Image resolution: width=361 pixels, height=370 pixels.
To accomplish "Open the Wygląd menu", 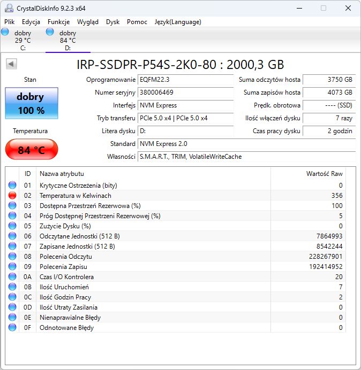I will coord(88,22).
